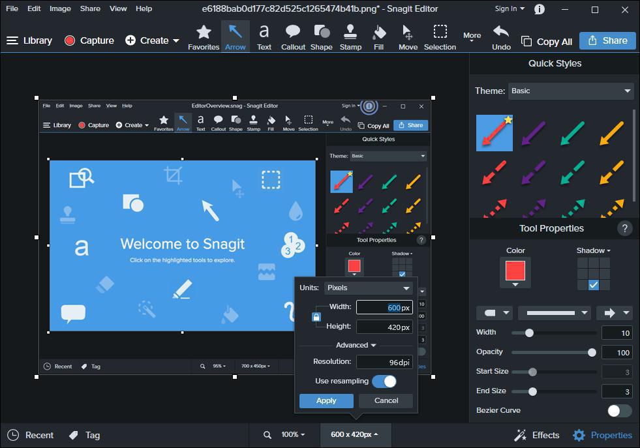Pick the solid purple arrow quick style
640x448 pixels.
(x=534, y=133)
